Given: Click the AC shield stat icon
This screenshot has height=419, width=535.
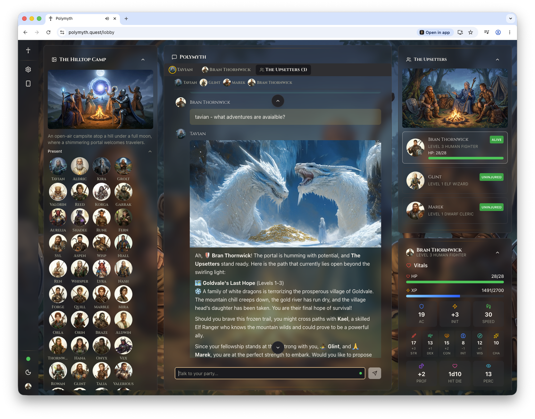Looking at the screenshot, I should pyautogui.click(x=422, y=306).
